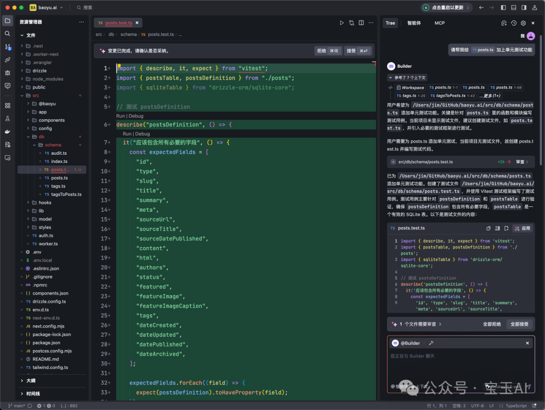This screenshot has width=545, height=410.
Task: Collapse the schema folder
Action: pos(52,145)
